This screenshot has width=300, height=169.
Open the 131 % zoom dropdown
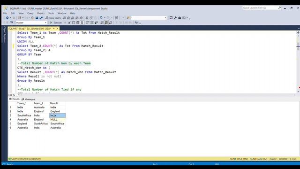18,95
